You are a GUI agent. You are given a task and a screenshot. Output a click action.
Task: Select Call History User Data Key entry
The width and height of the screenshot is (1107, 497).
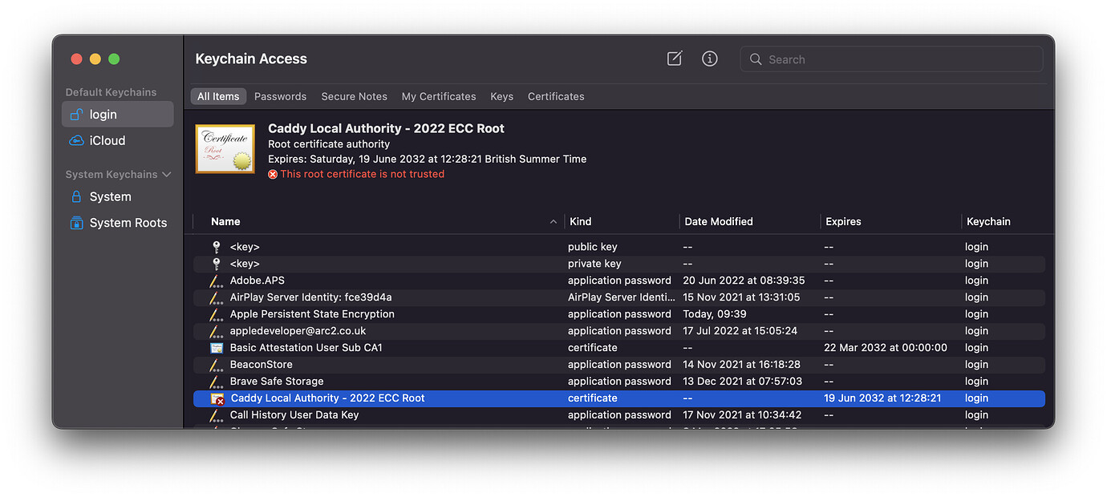(x=618, y=415)
